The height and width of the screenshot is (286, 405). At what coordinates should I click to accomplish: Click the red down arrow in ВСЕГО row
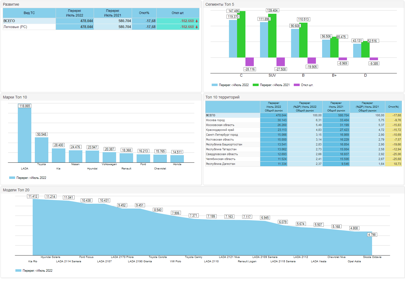point(197,21)
